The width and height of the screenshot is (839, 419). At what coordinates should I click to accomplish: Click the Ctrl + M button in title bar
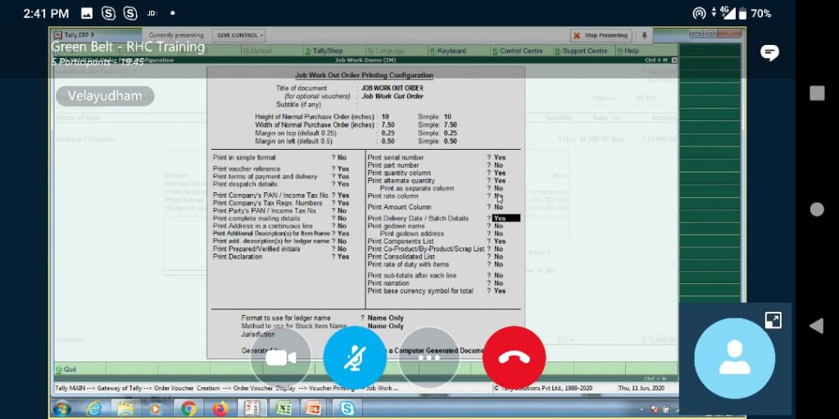[656, 61]
